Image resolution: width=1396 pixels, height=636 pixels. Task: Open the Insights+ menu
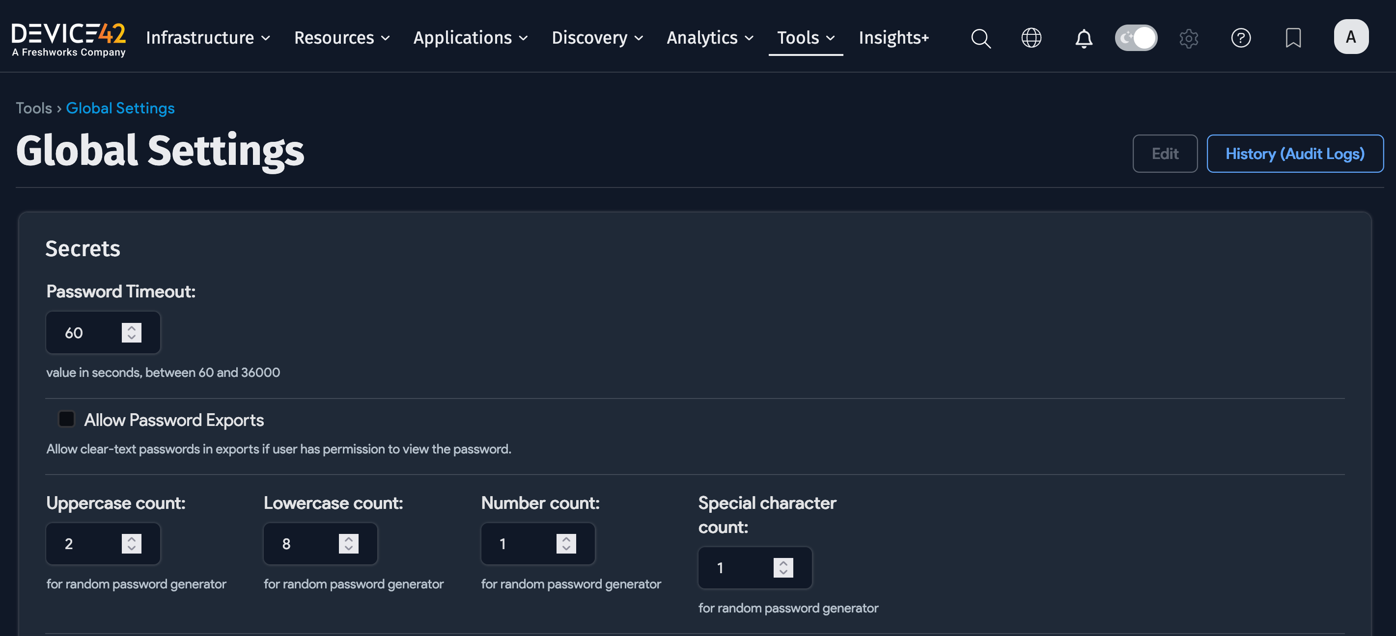pyautogui.click(x=893, y=38)
